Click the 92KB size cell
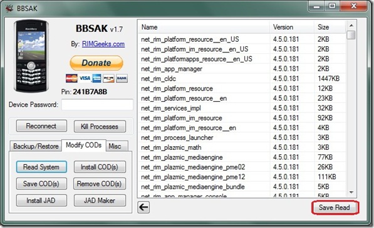 click(325, 118)
